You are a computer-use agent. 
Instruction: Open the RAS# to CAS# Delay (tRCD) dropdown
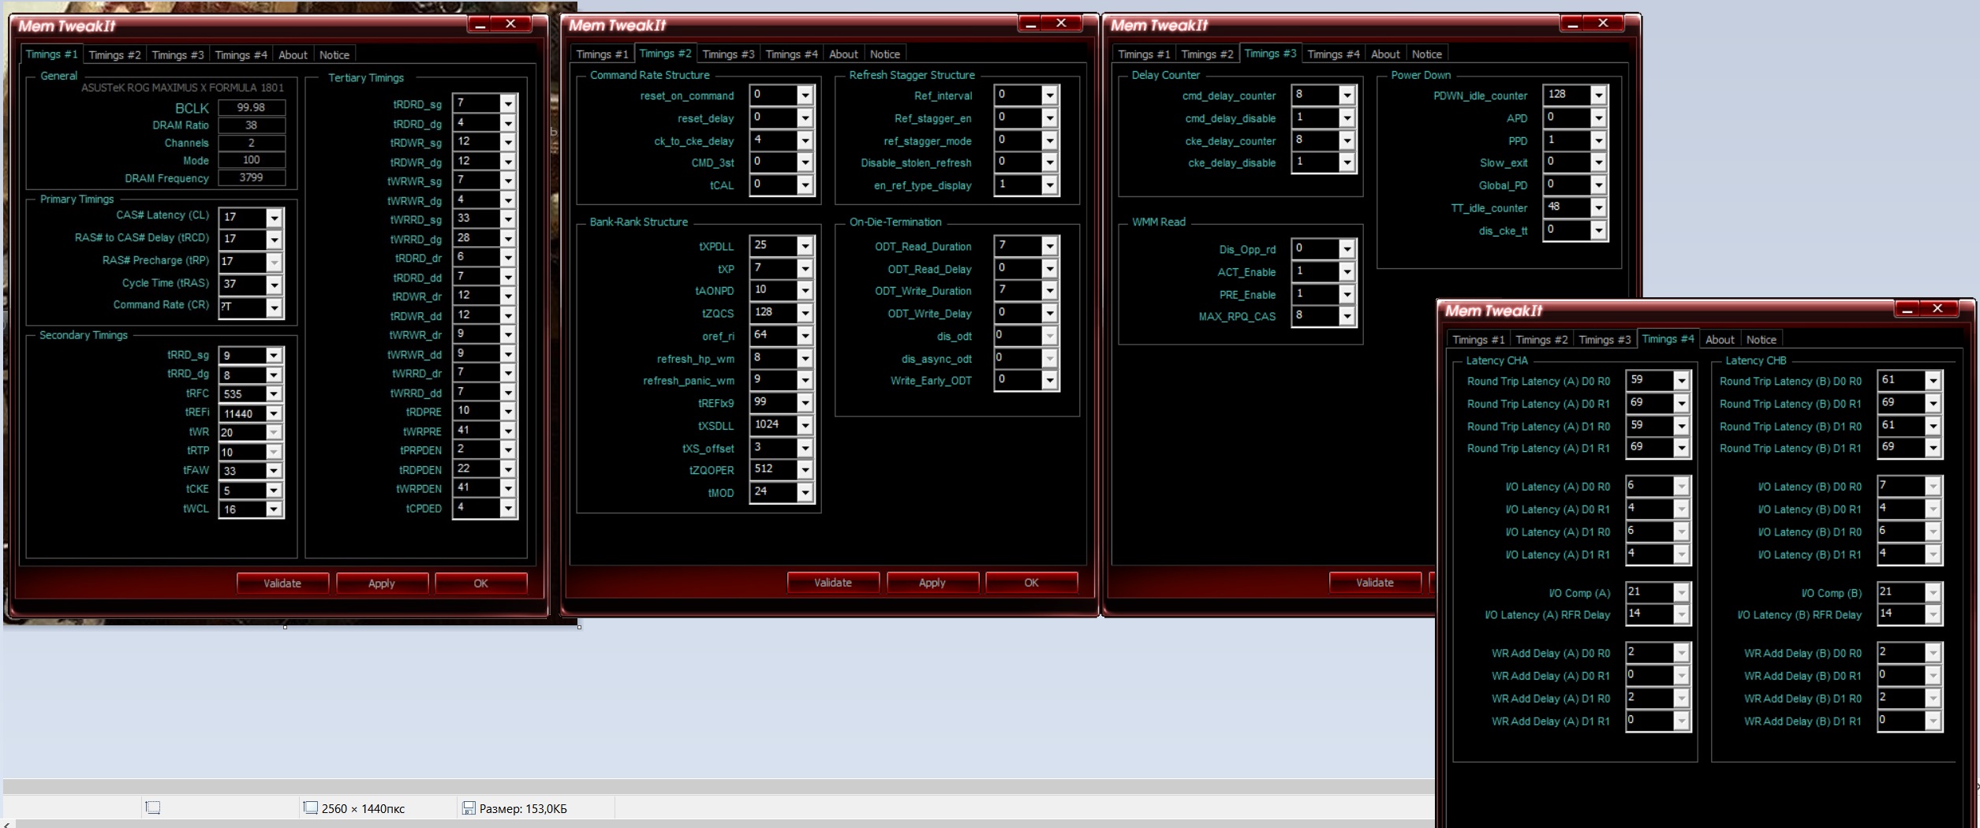click(274, 240)
